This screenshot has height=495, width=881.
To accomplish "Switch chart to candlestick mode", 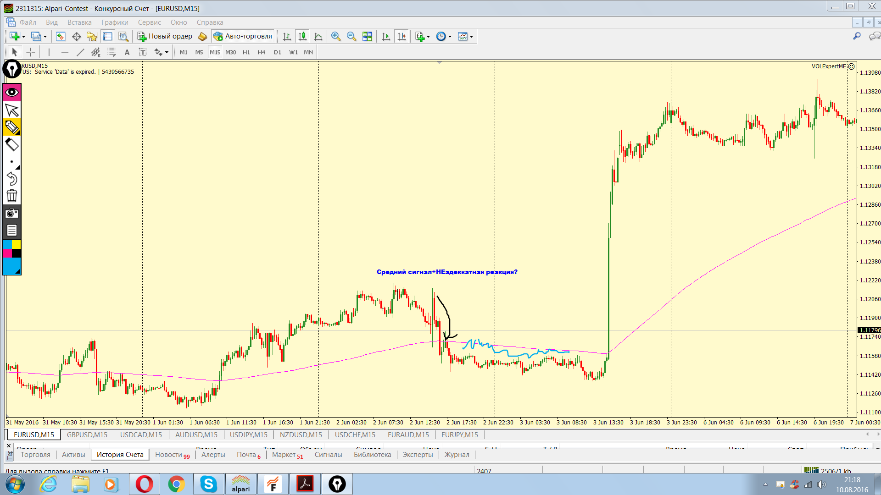I will (x=302, y=36).
